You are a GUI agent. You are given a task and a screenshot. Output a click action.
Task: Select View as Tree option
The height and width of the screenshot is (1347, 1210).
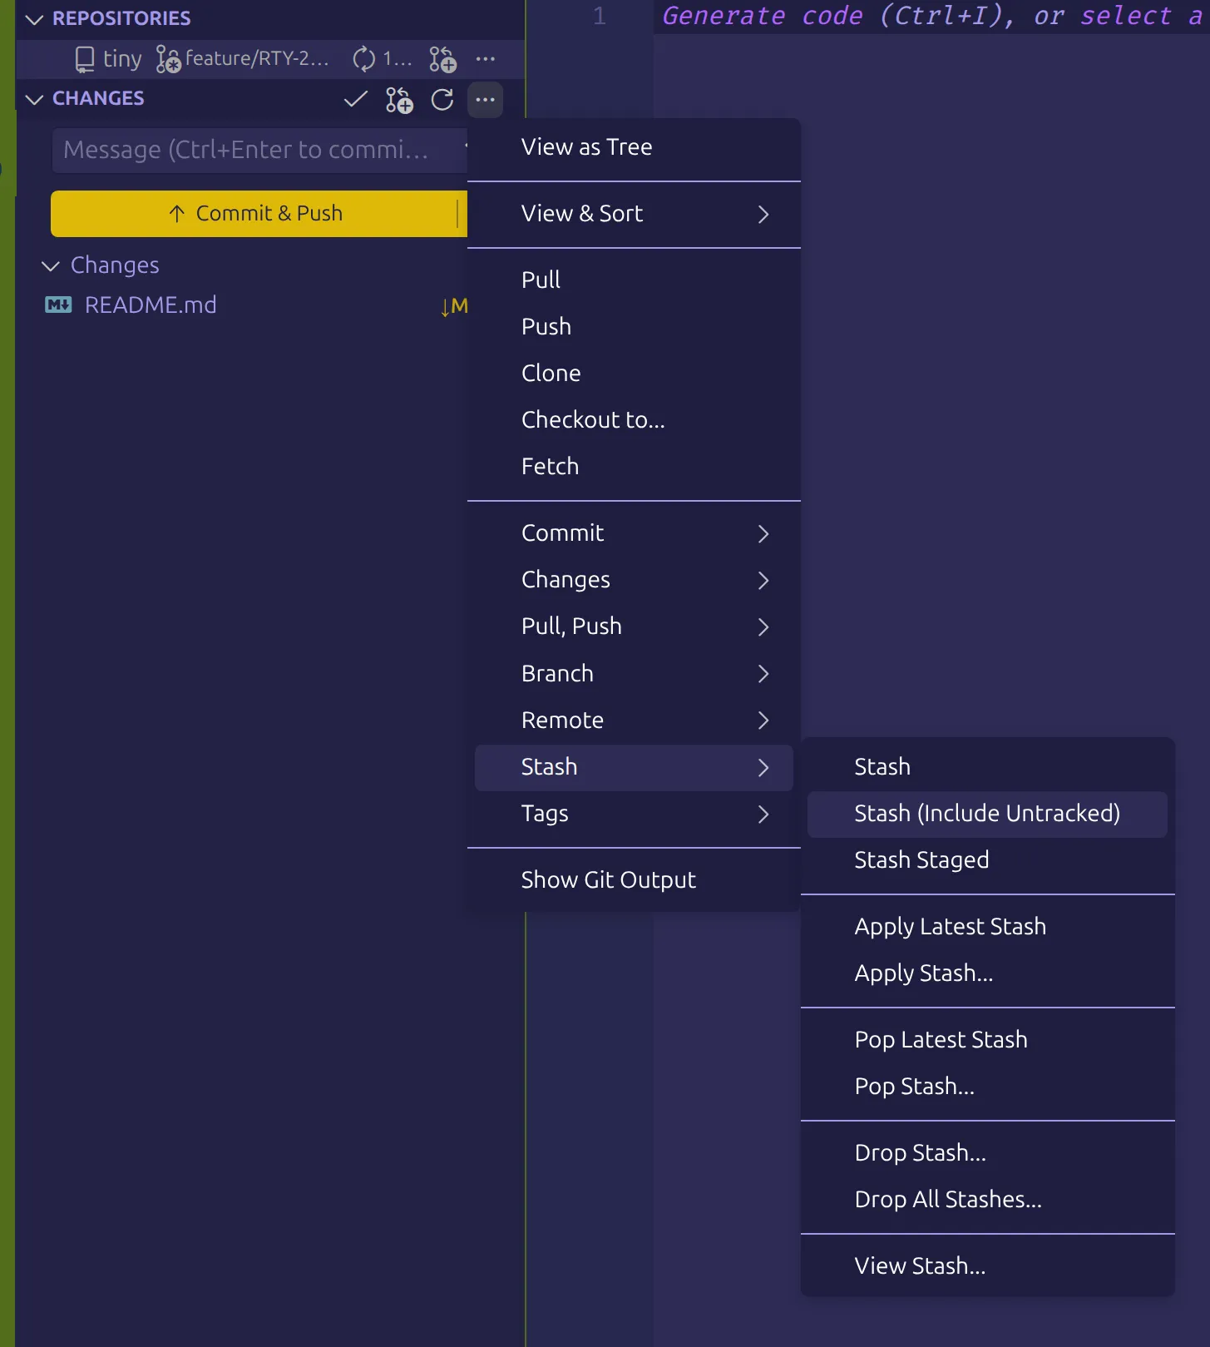[x=586, y=147]
